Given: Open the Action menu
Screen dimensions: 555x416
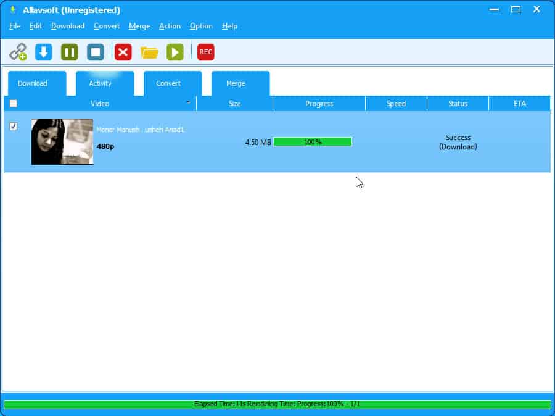Looking at the screenshot, I should pyautogui.click(x=170, y=26).
